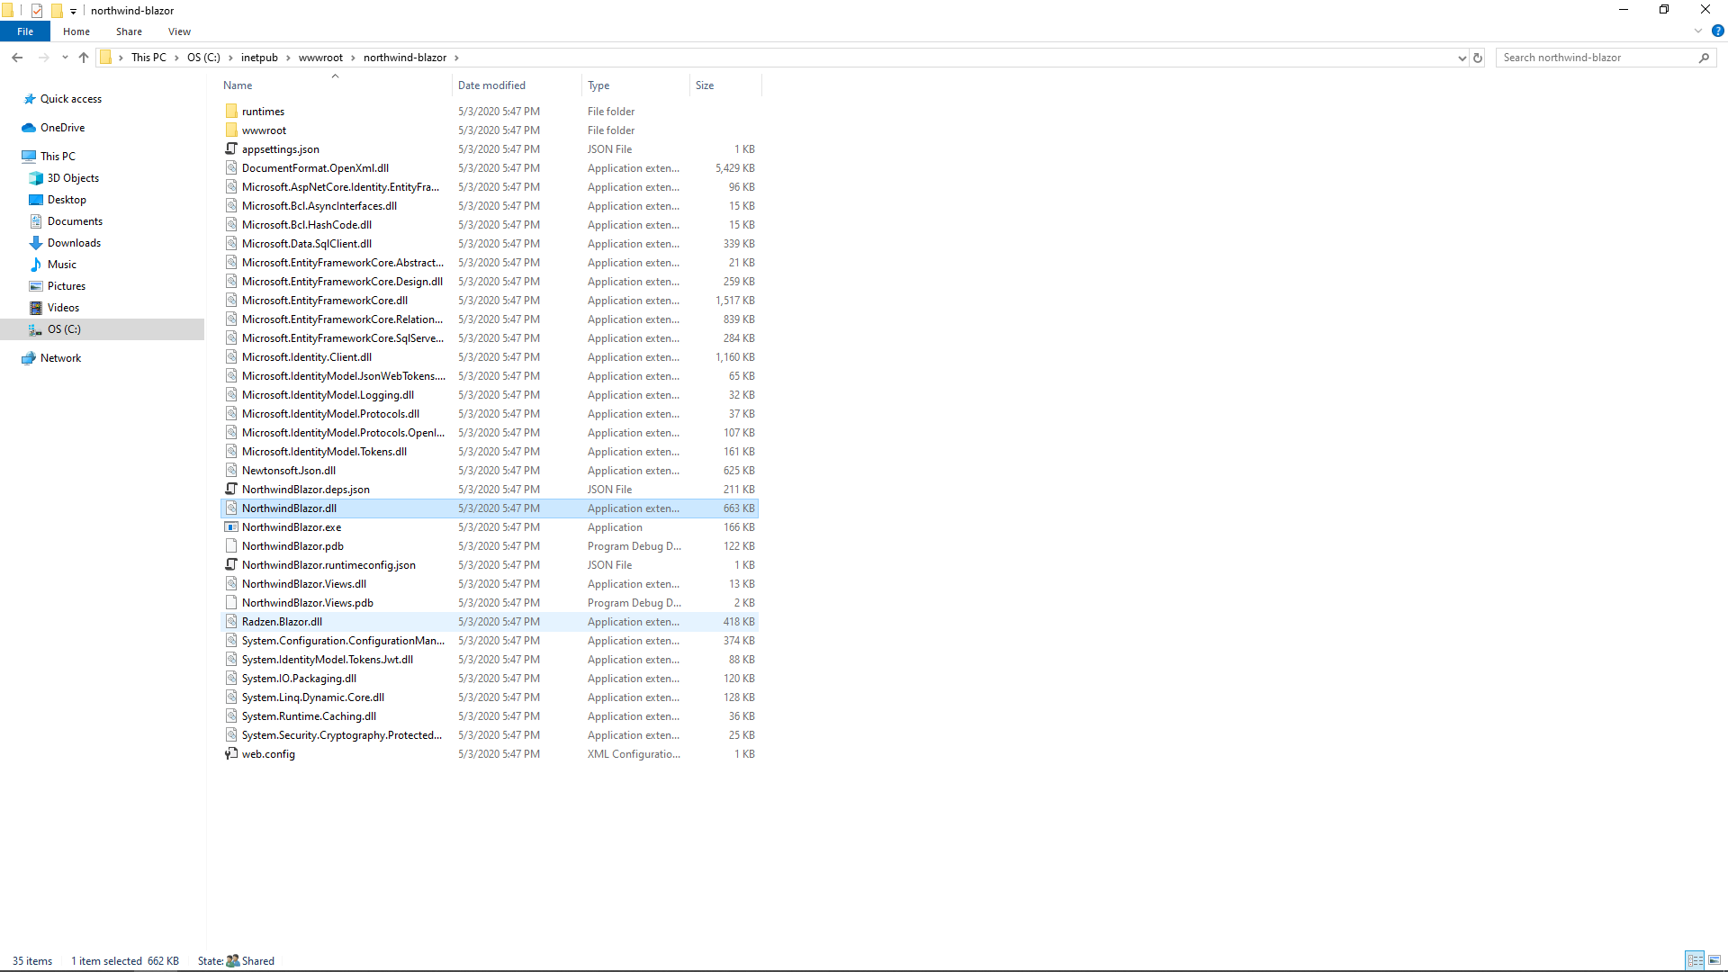The image size is (1728, 972).
Task: Open the chevron after inetpub in address bar
Action: pos(288,58)
